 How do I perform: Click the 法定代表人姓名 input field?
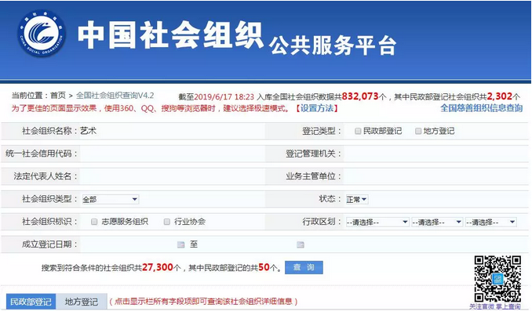[172, 176]
